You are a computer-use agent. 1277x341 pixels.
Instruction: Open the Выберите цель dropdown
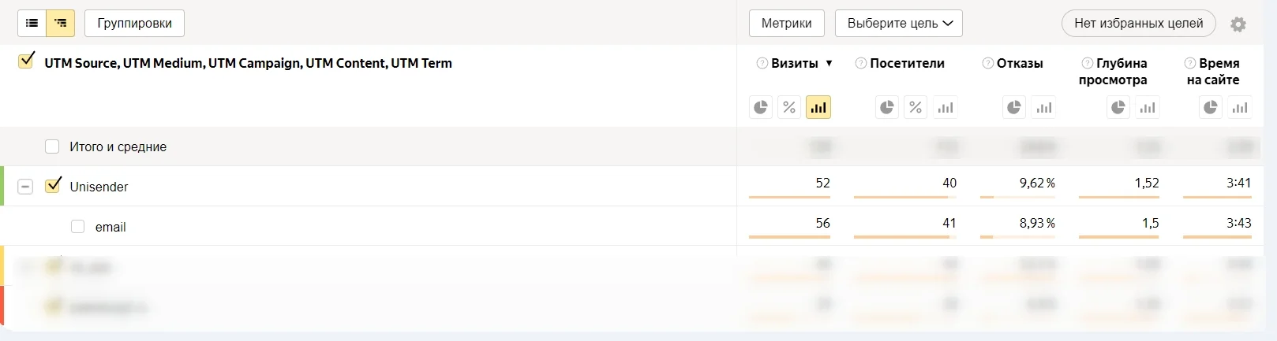coord(899,24)
